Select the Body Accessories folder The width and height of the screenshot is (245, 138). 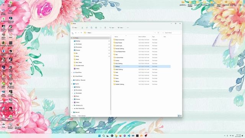120,40
